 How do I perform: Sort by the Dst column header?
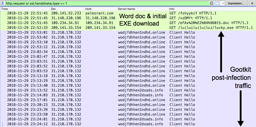coord(67,9)
